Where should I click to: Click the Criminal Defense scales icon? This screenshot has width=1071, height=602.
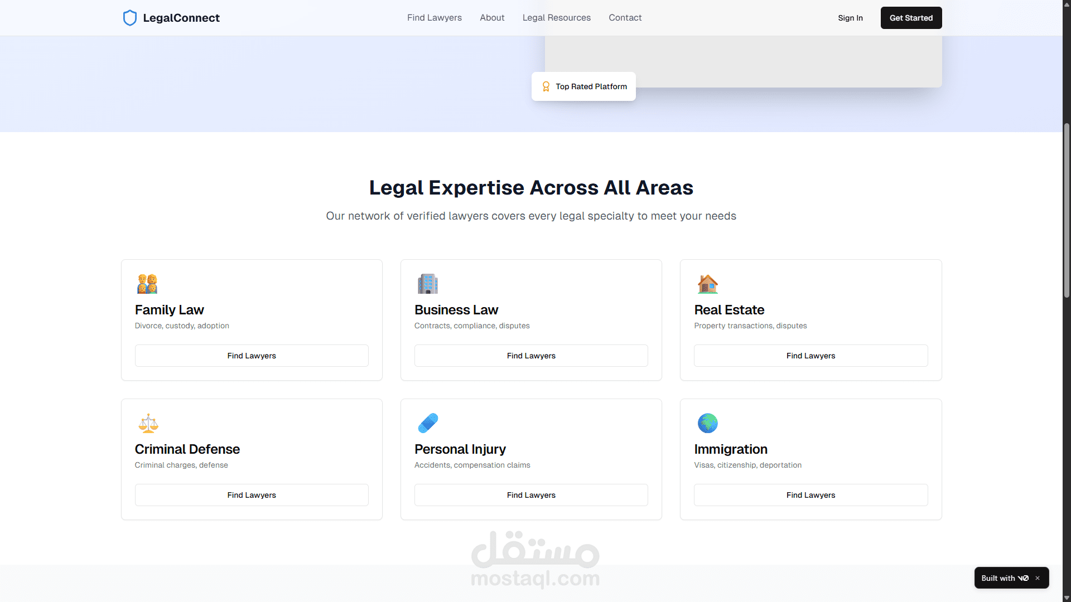(x=148, y=423)
